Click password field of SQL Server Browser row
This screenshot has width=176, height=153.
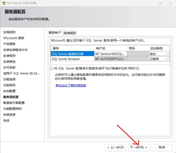138,59
